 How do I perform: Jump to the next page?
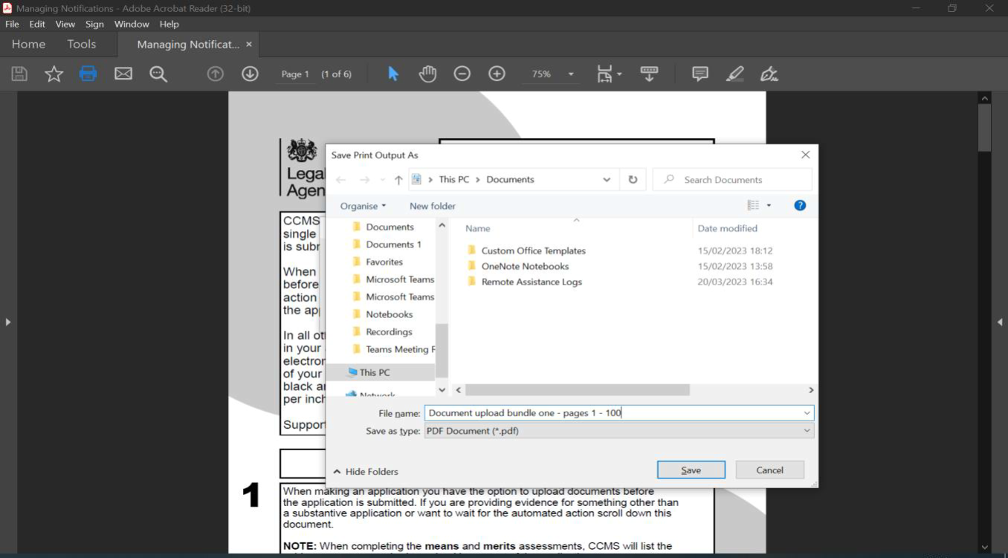pyautogui.click(x=250, y=74)
